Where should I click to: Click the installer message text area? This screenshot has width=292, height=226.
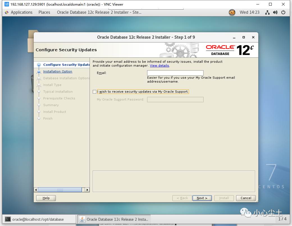(174, 181)
